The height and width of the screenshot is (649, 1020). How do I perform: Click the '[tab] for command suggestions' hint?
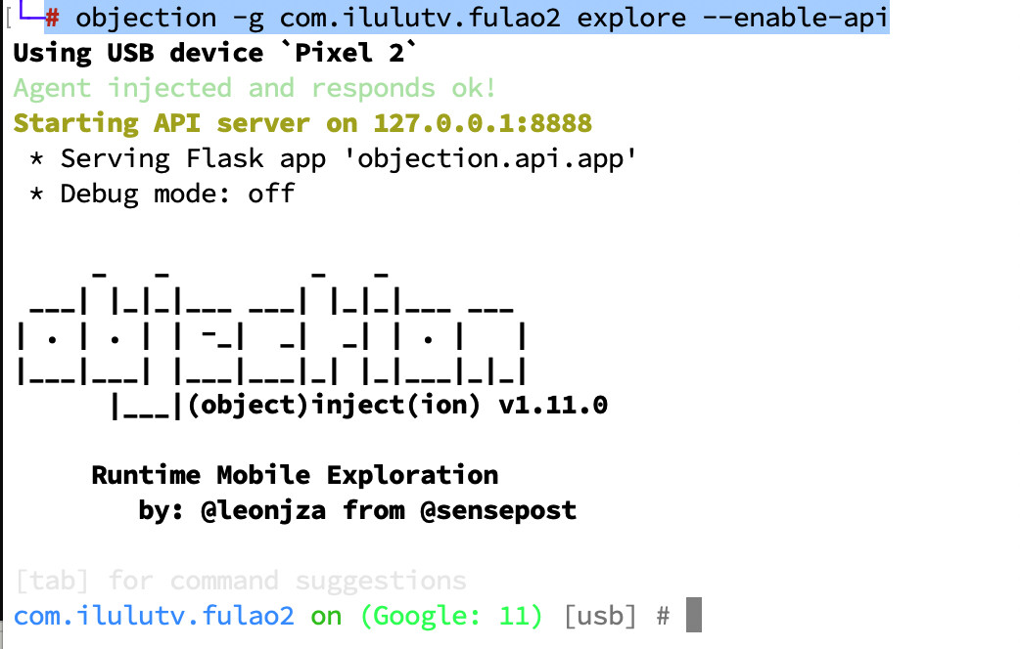point(240,581)
